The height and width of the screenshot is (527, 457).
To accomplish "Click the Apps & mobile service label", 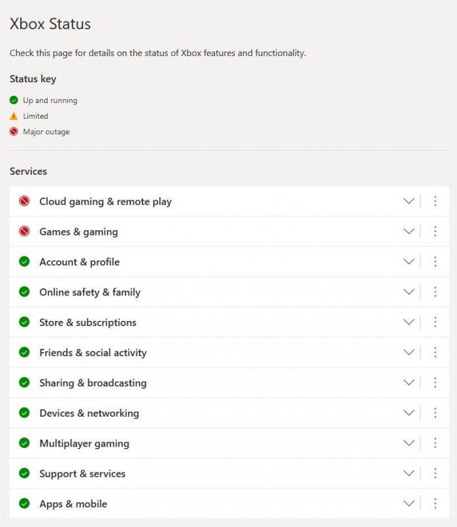I will pyautogui.click(x=73, y=504).
